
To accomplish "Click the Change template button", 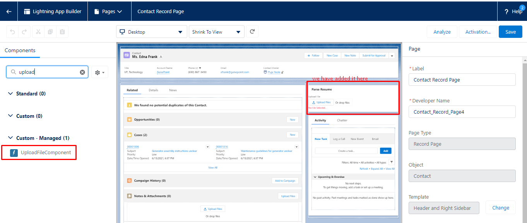I will coord(500,208).
